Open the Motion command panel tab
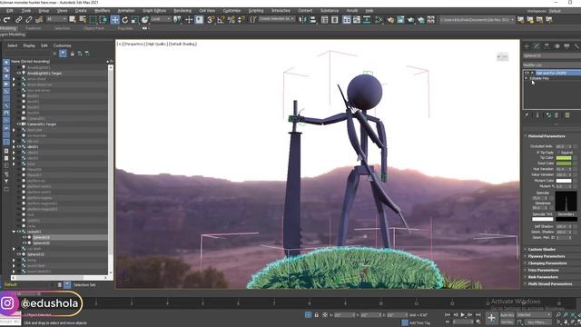The image size is (581, 327). tap(556, 46)
